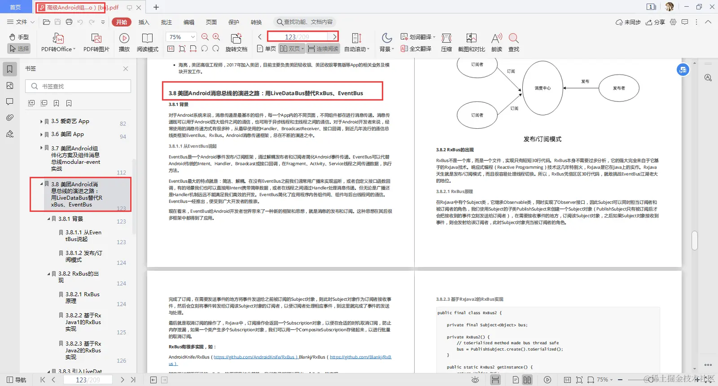Open the thumbnails sidebar panel

pos(9,86)
